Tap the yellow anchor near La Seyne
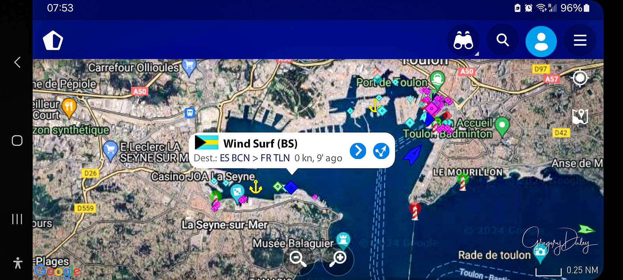This screenshot has width=623, height=280. pos(255,187)
